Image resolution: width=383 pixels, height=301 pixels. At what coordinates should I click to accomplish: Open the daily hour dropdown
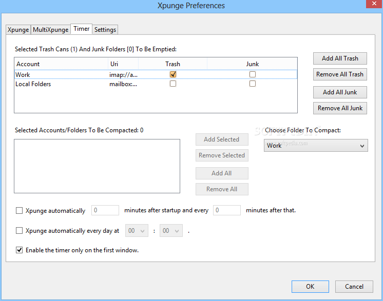[137, 231]
